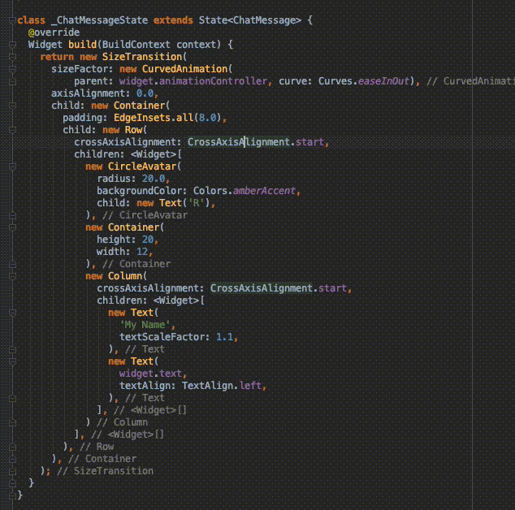Image resolution: width=515 pixels, height=510 pixels.
Task: Click the 'textAlign' parameter name
Action: [145, 386]
